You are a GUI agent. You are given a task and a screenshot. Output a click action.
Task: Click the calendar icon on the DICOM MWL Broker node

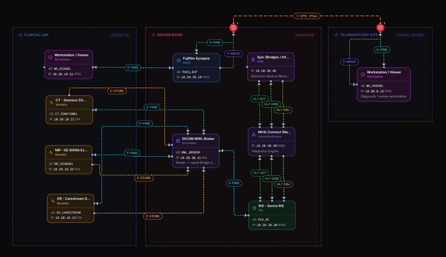click(178, 141)
